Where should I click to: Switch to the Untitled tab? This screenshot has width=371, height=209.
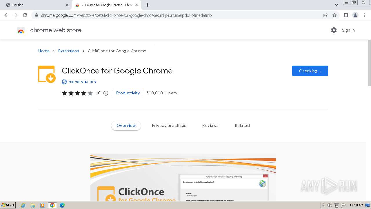(x=37, y=5)
